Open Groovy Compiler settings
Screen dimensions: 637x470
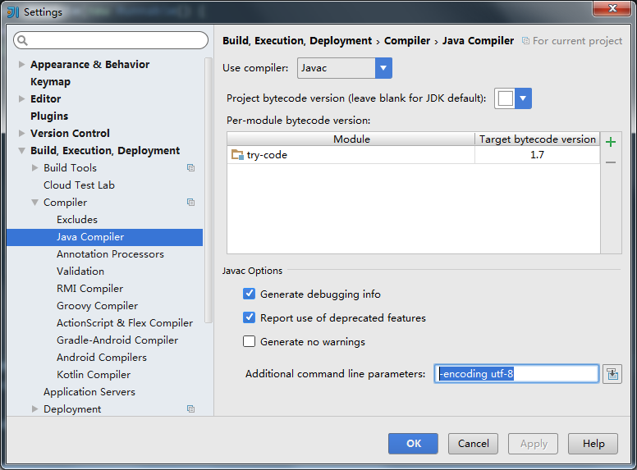[97, 306]
